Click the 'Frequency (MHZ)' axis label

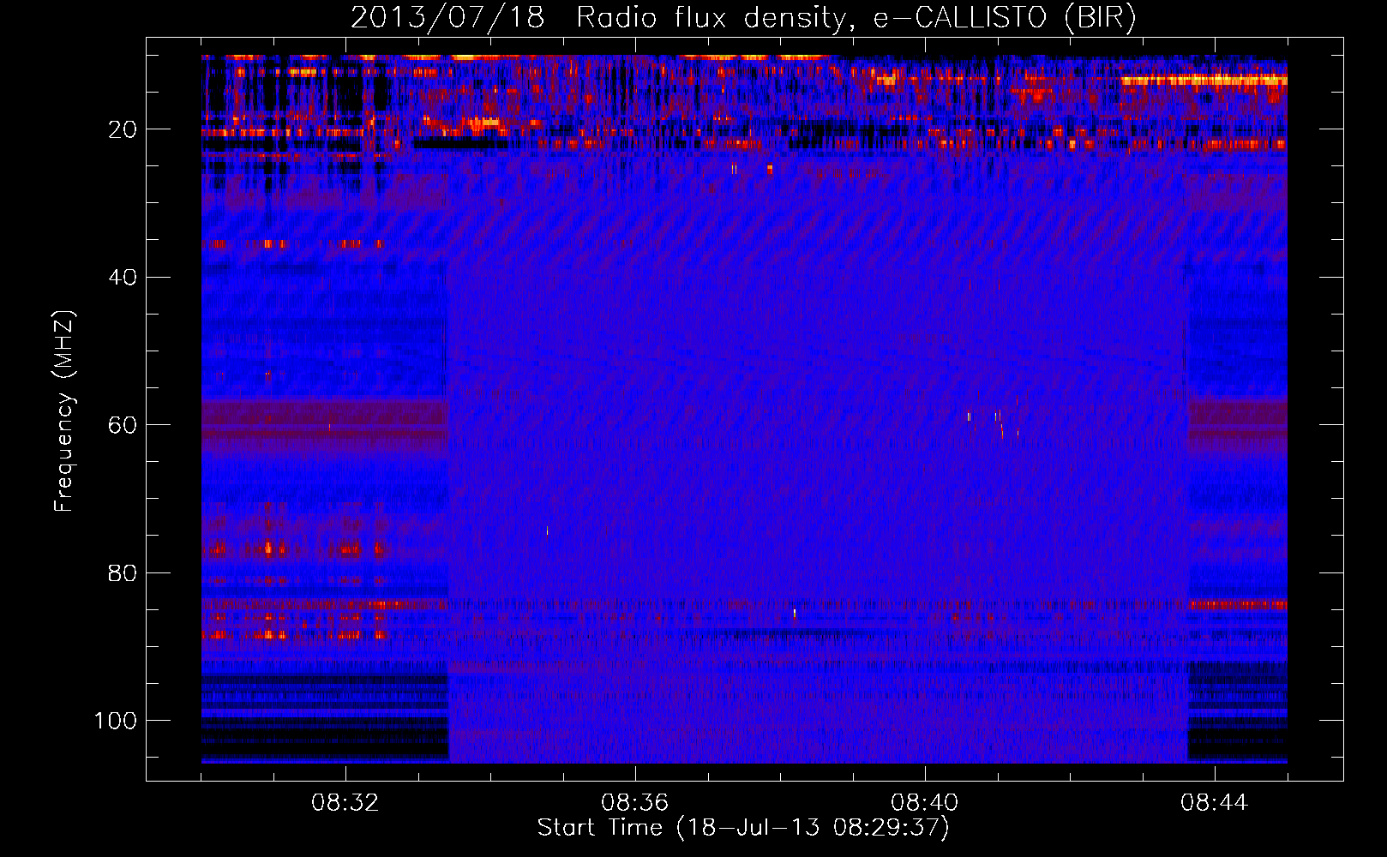[64, 411]
